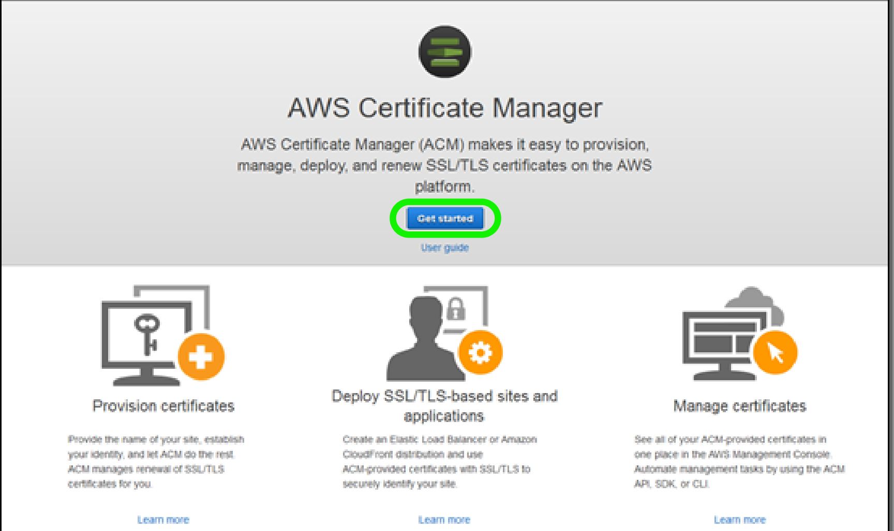Open Learn more under Provision certificates
Image resolution: width=894 pixels, height=531 pixels.
[163, 520]
